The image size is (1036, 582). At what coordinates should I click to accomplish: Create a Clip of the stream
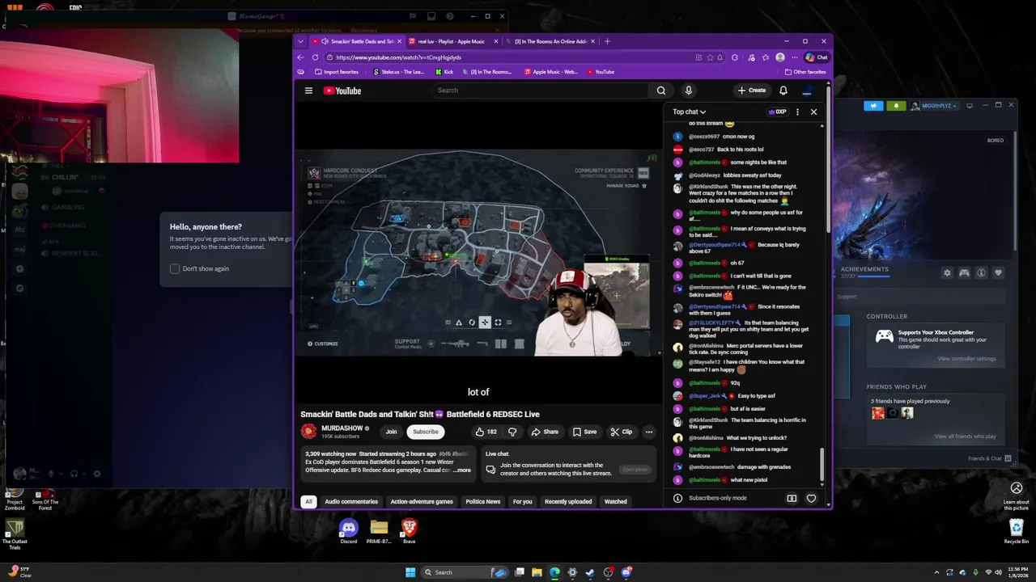pos(621,432)
